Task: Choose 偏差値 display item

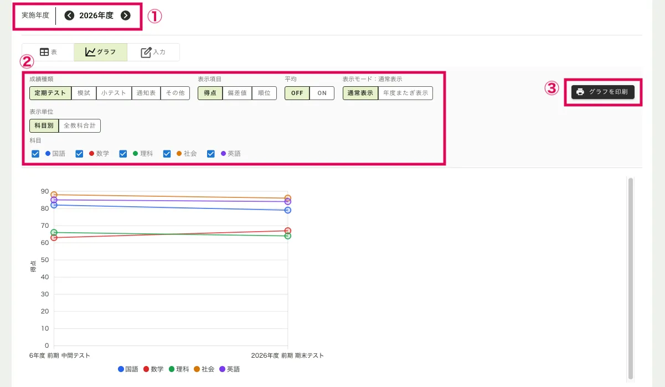Action: click(x=237, y=93)
